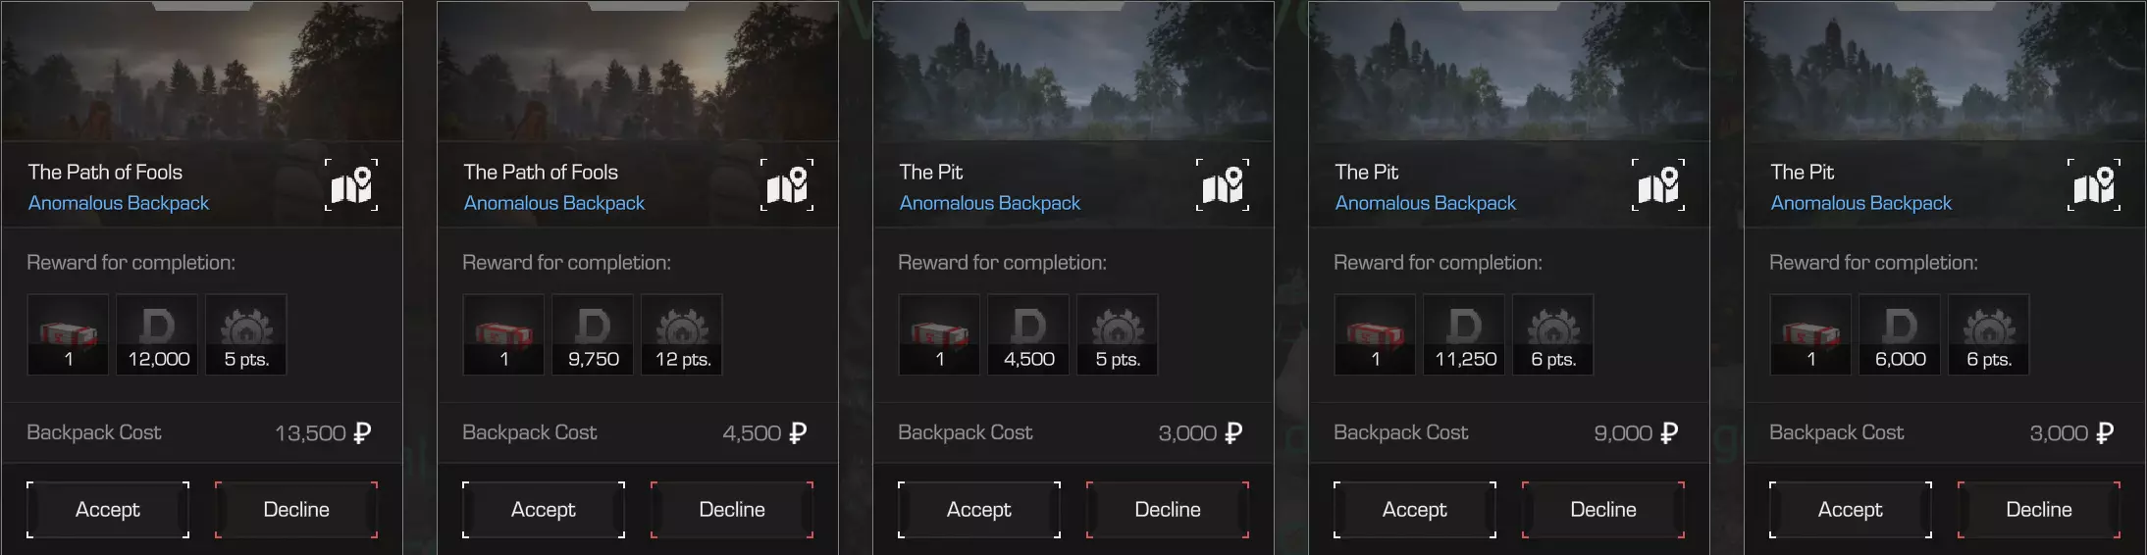Open map location on 9,000-cost Pit card

point(1658,185)
